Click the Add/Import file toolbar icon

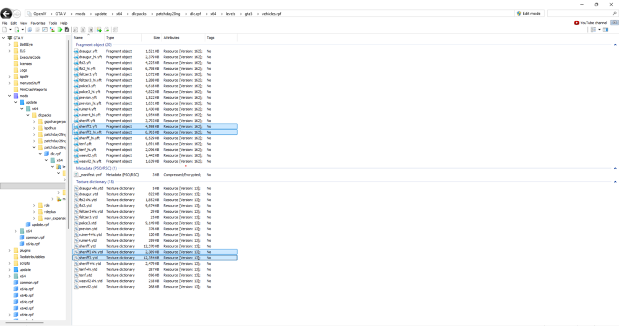coord(17,30)
